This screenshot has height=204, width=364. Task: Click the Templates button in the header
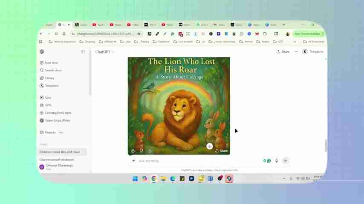[x=313, y=51]
